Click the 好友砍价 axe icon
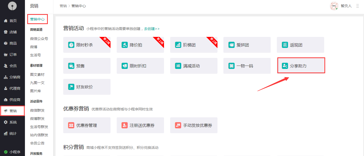364x156 pixels. [71, 87]
